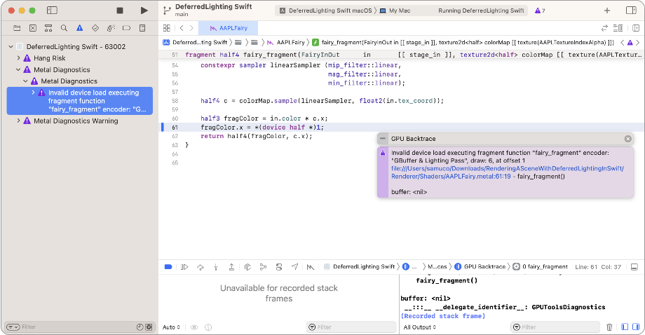Screen dimensions: 645x335
Task: Select the AAPLFairy editor tab
Action: [x=229, y=28]
